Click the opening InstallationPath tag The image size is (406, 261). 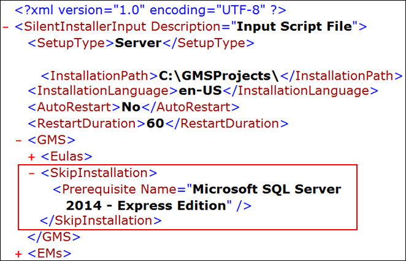point(99,76)
